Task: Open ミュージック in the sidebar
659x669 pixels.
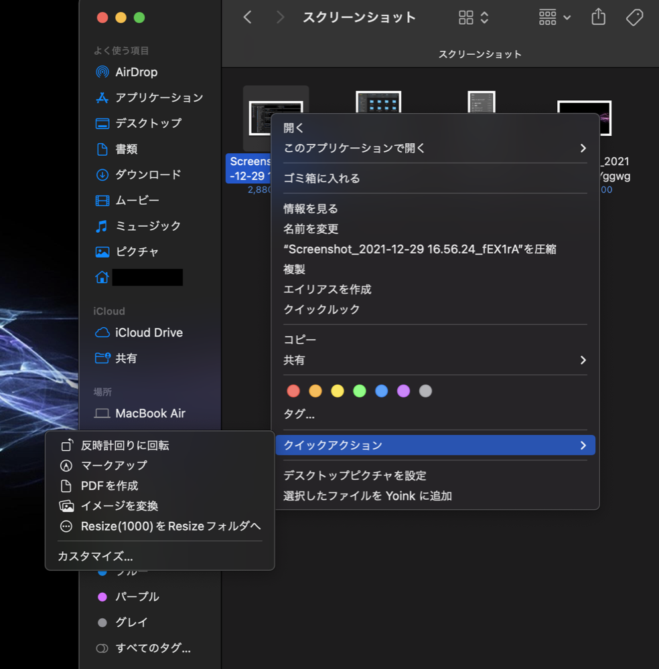Action: coord(138,225)
